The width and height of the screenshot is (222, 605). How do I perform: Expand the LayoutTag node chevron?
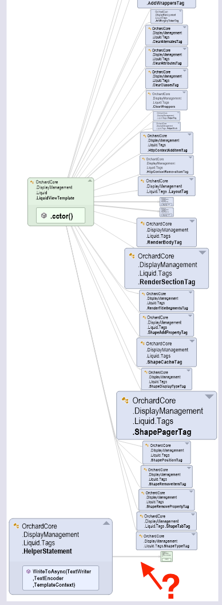click(x=192, y=179)
